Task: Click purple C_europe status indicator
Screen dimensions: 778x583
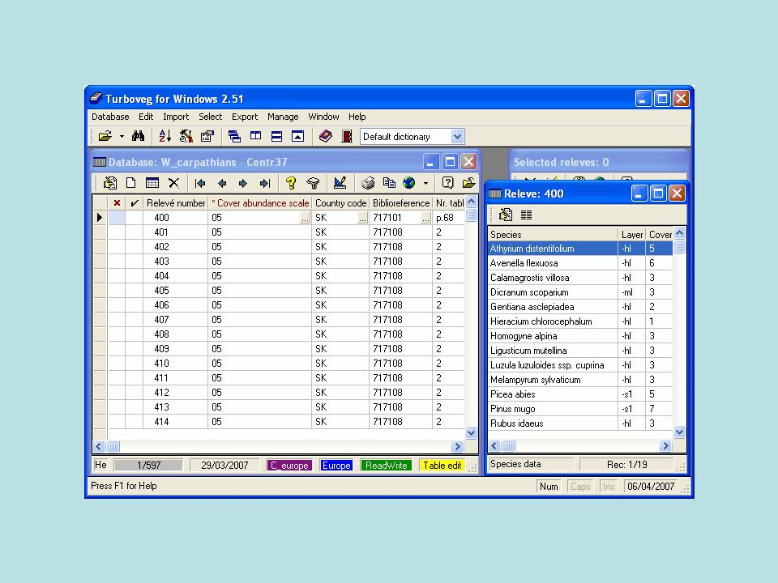Action: pyautogui.click(x=289, y=466)
